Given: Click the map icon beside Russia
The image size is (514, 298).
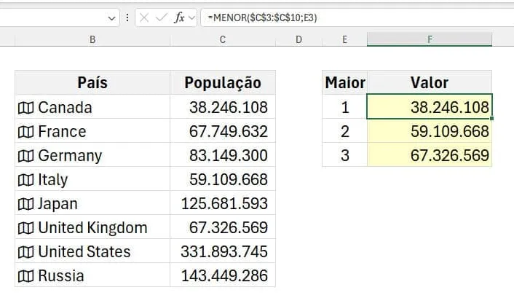Looking at the screenshot, I should [25, 276].
